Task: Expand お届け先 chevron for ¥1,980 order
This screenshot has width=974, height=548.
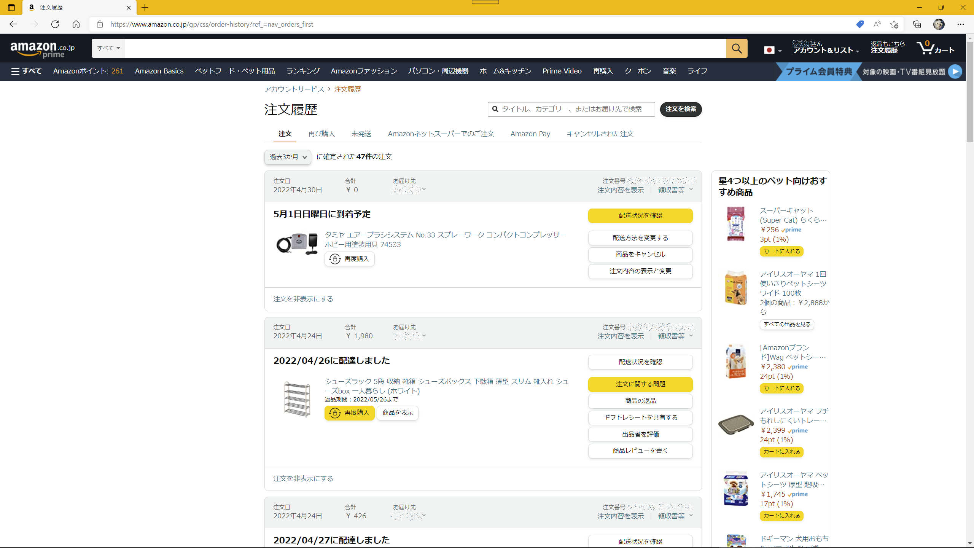Action: pyautogui.click(x=424, y=336)
